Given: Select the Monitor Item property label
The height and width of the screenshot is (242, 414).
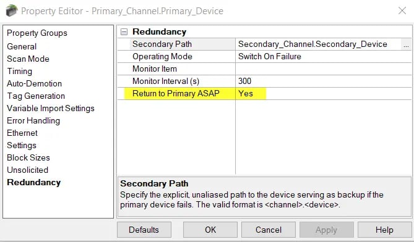Looking at the screenshot, I should click(155, 69).
